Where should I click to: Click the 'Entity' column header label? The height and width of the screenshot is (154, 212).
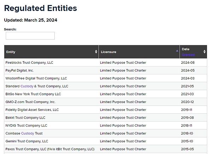(11, 52)
